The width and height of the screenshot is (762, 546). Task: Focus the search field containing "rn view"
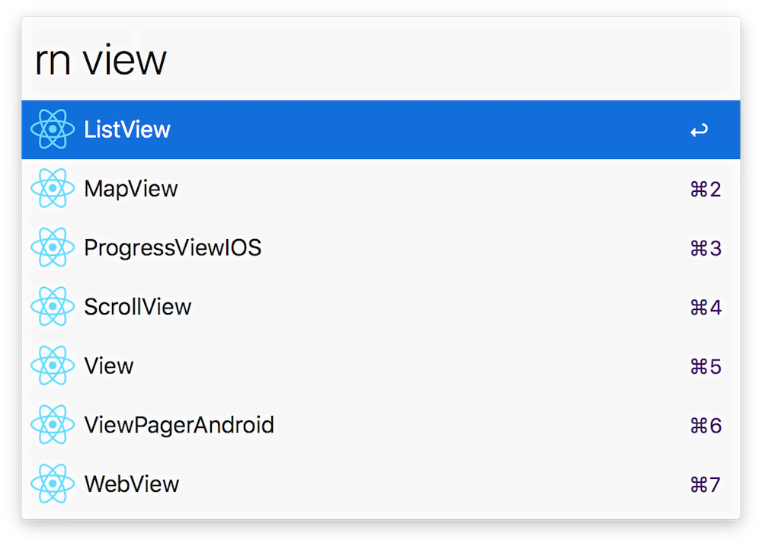[x=381, y=61]
